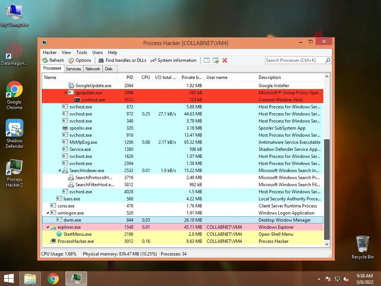Select svchost.exe with PID 972
This screenshot has width=381, height=286.
coord(183,114)
